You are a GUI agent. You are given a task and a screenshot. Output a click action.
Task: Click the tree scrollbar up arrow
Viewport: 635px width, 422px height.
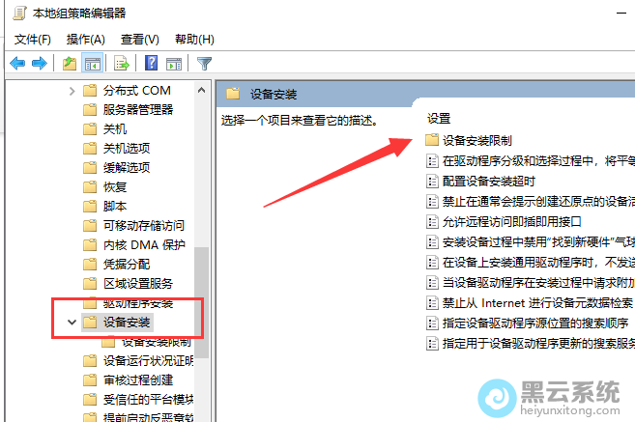201,90
